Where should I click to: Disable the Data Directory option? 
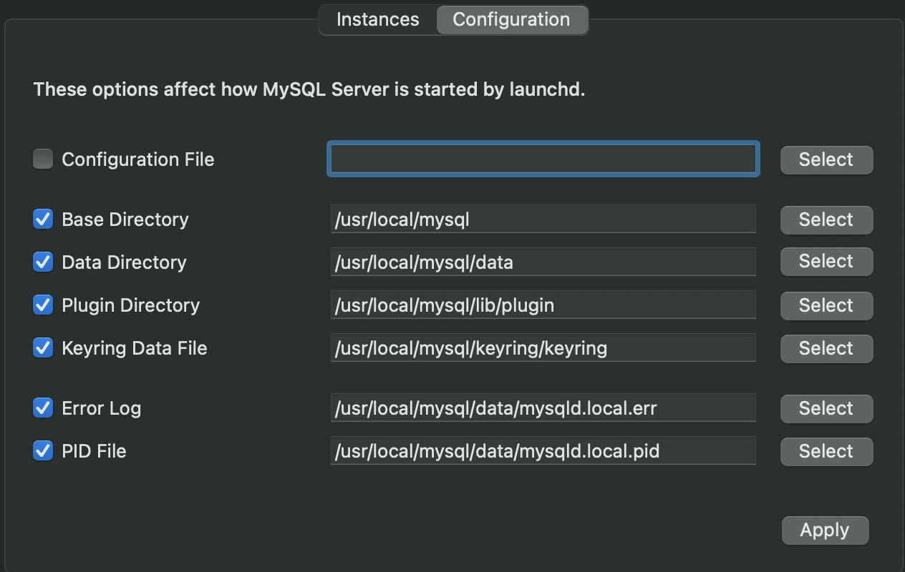click(43, 262)
